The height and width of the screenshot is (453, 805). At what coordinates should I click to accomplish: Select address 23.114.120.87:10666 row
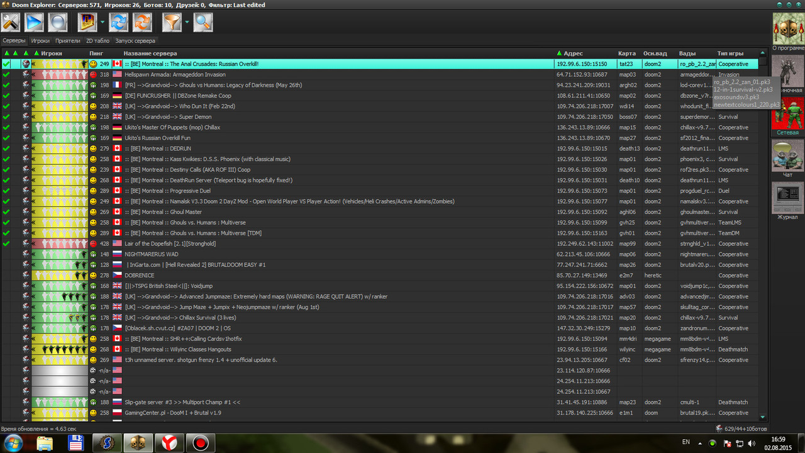point(380,371)
